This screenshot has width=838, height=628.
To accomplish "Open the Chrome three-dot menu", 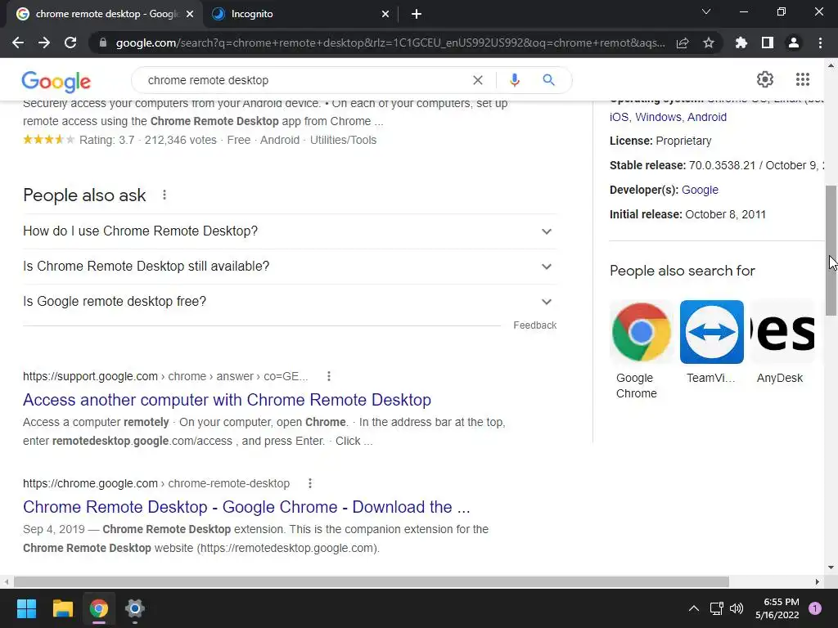I will 820,43.
